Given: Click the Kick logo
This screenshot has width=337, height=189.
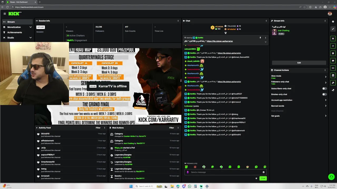Looking at the screenshot, I should point(15,14).
